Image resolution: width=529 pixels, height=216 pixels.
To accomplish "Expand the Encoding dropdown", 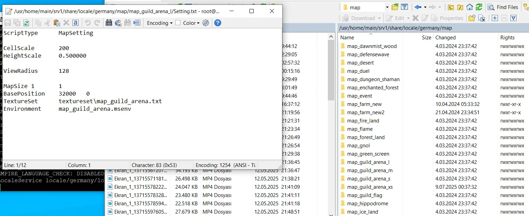I will pyautogui.click(x=160, y=23).
